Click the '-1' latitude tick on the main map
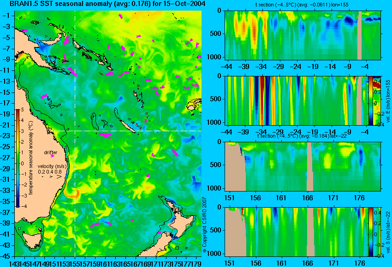This screenshot has width=392, height=267. (6, 16)
